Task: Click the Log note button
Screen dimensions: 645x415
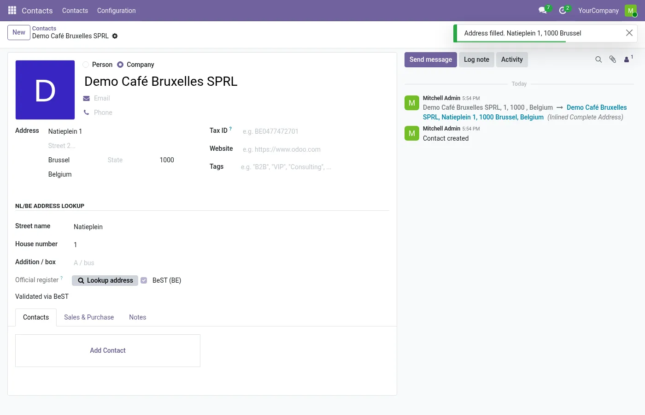Action: point(476,59)
